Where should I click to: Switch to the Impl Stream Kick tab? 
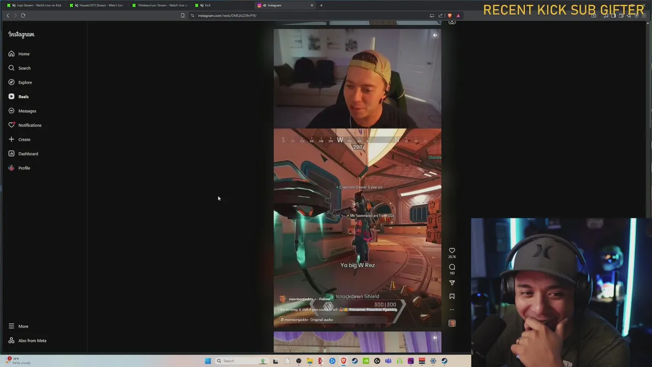(x=34, y=5)
